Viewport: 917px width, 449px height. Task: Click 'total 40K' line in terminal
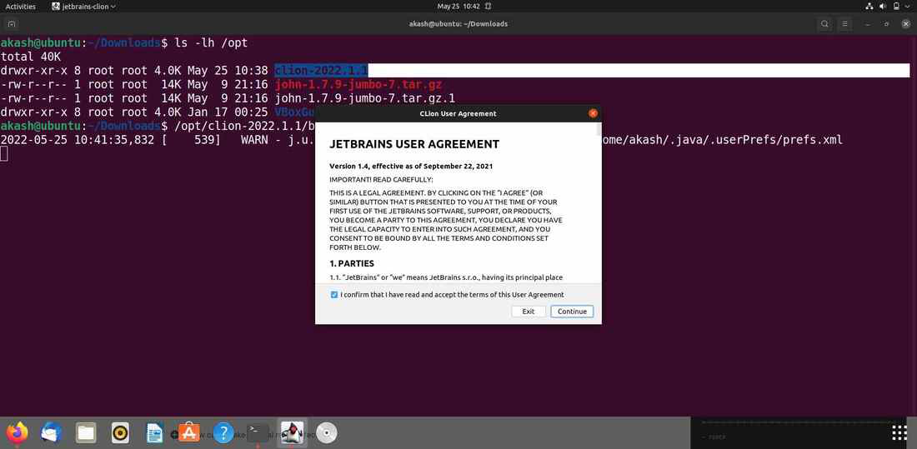point(30,57)
